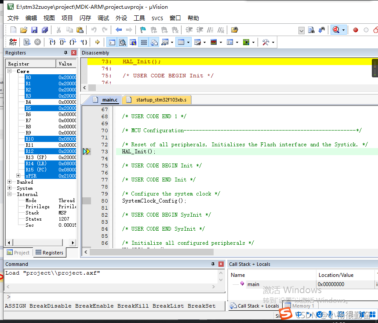Screen dimensions: 378x323
Task: Close the Registers panel
Action: point(73,53)
